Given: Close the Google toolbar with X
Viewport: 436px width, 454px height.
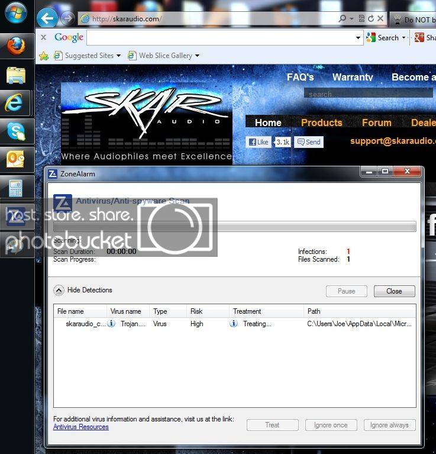Looking at the screenshot, I should (43, 37).
